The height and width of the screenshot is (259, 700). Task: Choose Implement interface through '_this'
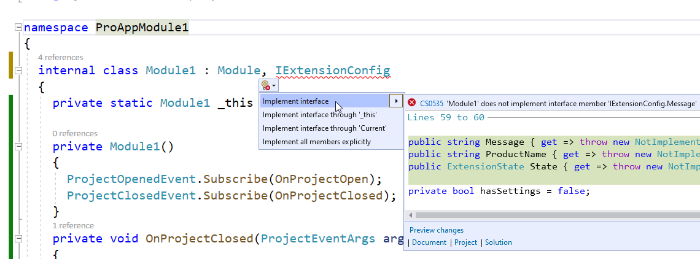(320, 115)
